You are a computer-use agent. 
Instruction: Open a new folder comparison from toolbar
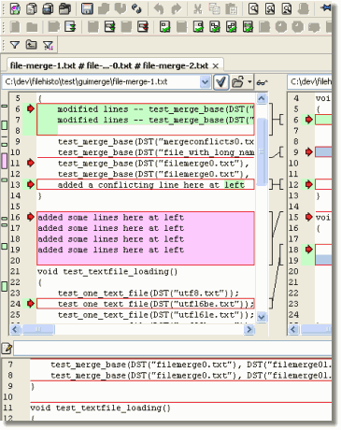(x=64, y=8)
